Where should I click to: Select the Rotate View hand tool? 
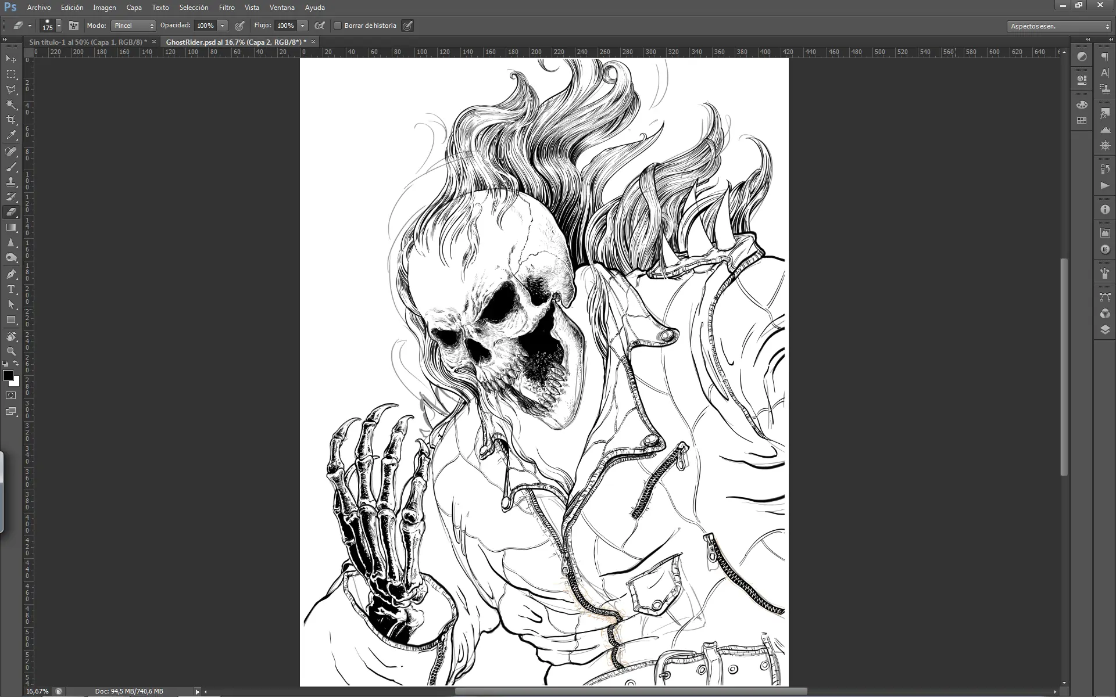tap(11, 336)
